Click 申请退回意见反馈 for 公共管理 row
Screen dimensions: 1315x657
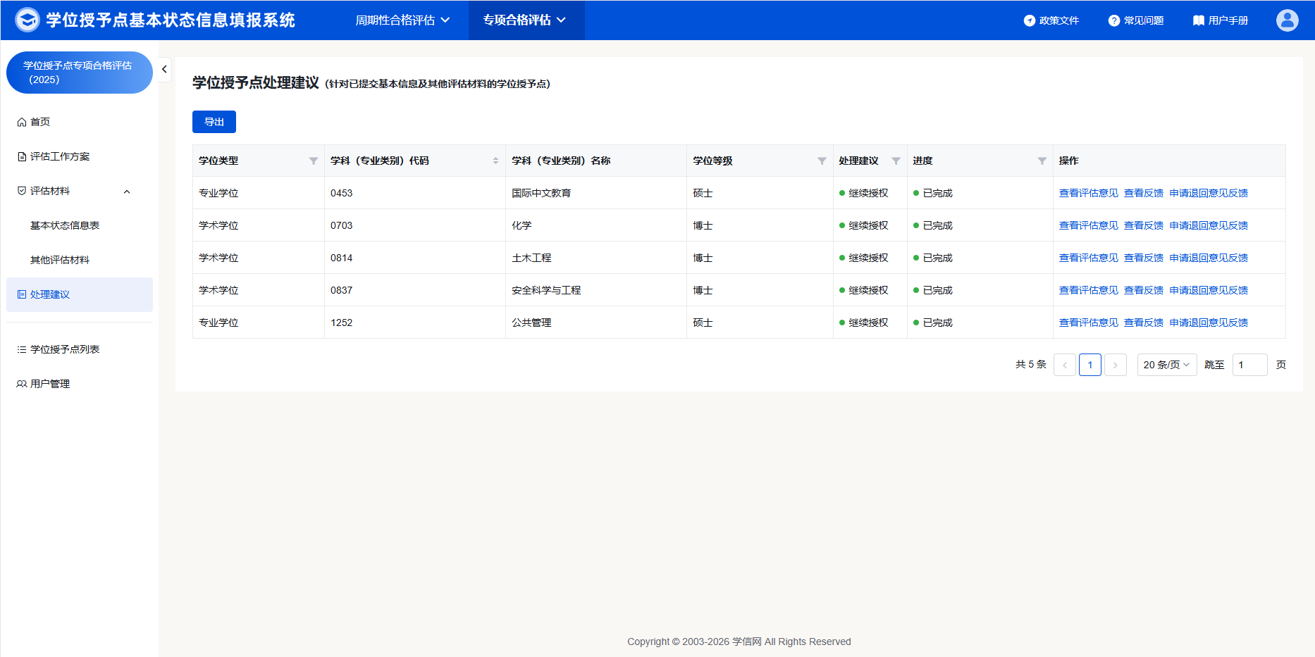(x=1208, y=323)
